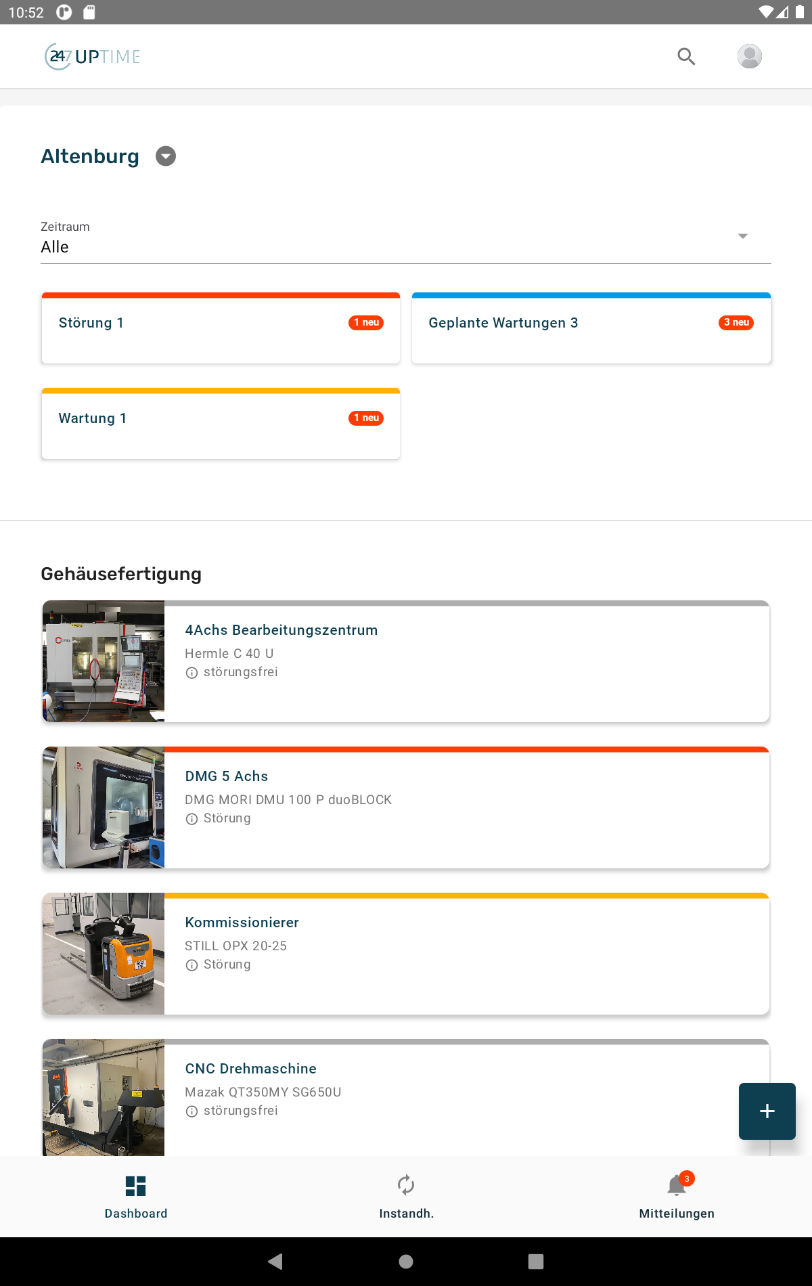Open Mitteilungen bell notifications
812x1286 pixels.
click(677, 1187)
